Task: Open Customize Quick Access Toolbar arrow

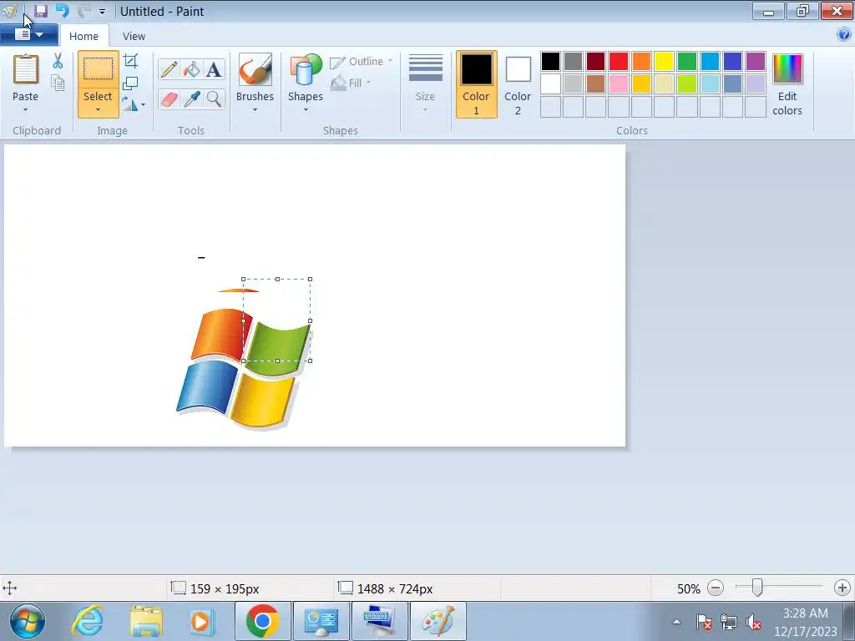Action: click(102, 12)
